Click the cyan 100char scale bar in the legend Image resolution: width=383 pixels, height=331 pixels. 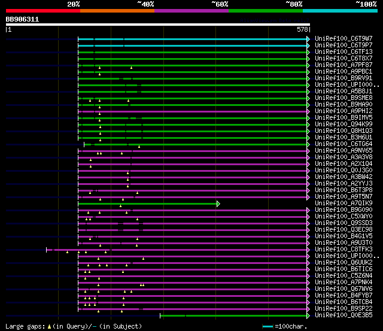[x=268, y=326]
